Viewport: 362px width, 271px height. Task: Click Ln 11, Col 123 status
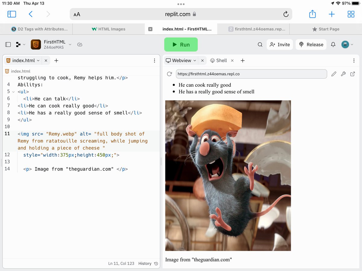pyautogui.click(x=121, y=263)
